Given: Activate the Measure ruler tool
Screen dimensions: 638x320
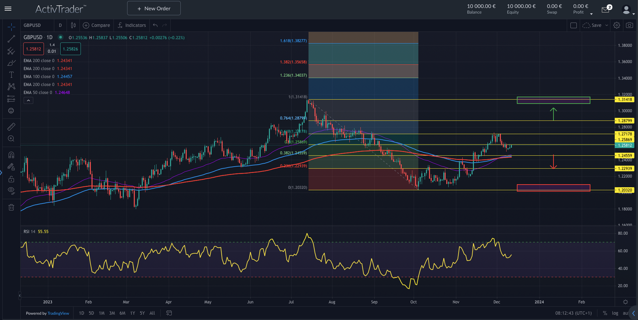Looking at the screenshot, I should click(x=11, y=126).
